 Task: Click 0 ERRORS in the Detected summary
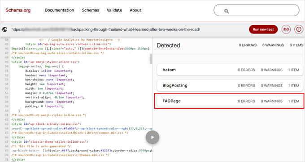coord(248,45)
